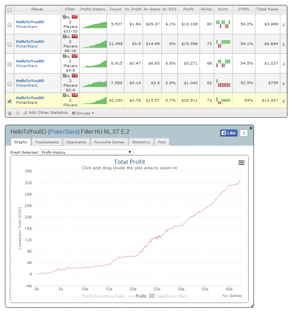The width and height of the screenshot is (292, 314).
Task: Click the Form bars in $21-32 row
Action: (223, 24)
